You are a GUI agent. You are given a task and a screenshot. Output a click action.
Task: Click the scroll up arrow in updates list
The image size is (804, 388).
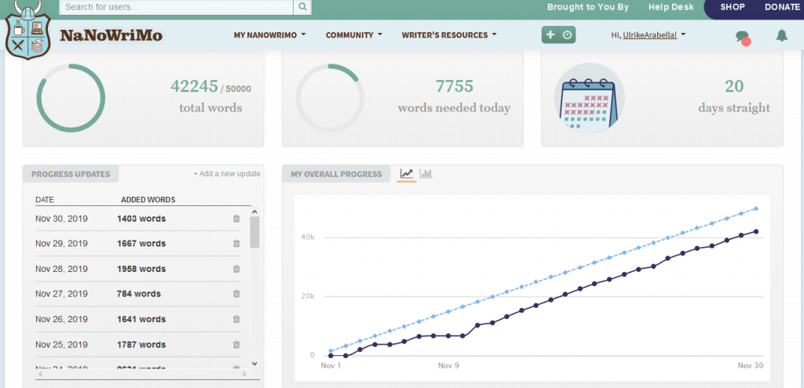click(254, 211)
